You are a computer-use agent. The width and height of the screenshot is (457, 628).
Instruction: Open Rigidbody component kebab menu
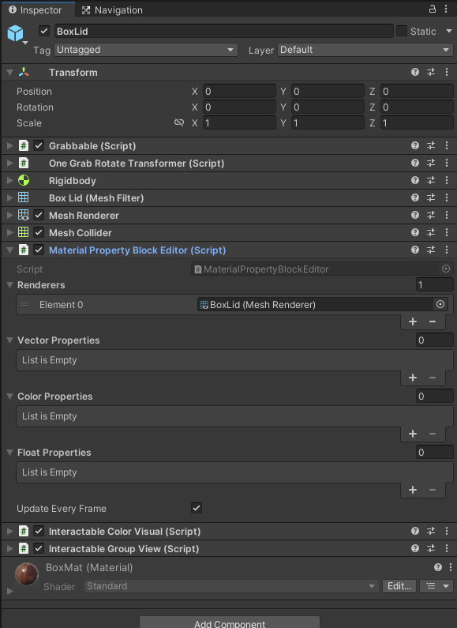point(447,180)
